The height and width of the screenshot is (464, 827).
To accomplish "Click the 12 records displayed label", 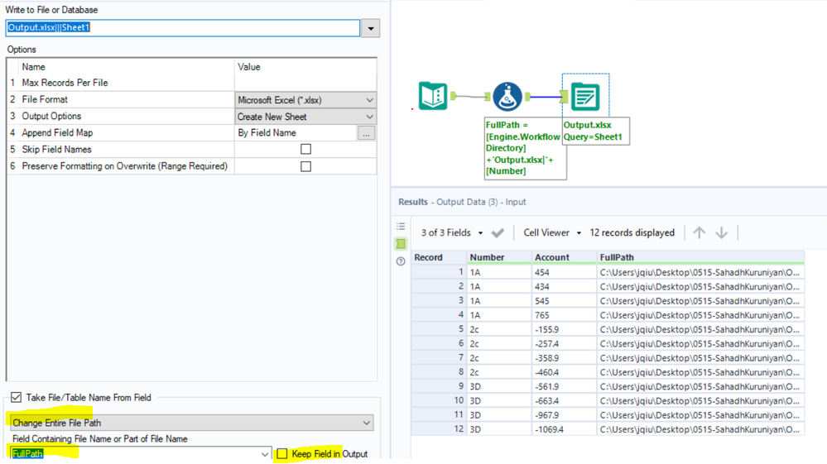I will point(632,232).
